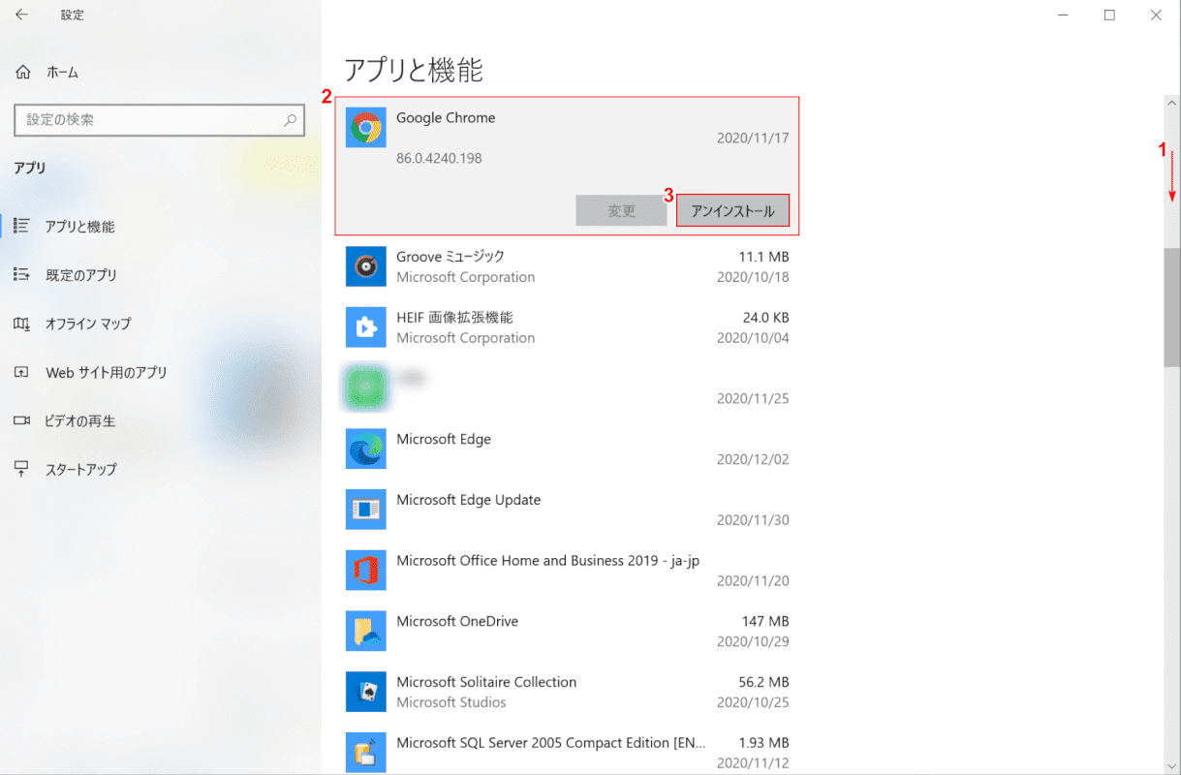Select Microsoft Office Home and Business 2019 entry

547,561
